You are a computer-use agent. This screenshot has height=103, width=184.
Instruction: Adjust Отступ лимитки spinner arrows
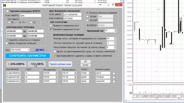pos(115,43)
